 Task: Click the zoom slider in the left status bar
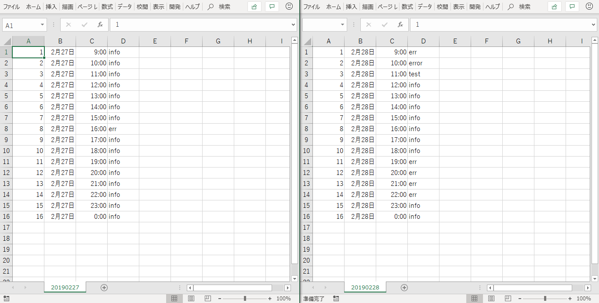(x=244, y=298)
